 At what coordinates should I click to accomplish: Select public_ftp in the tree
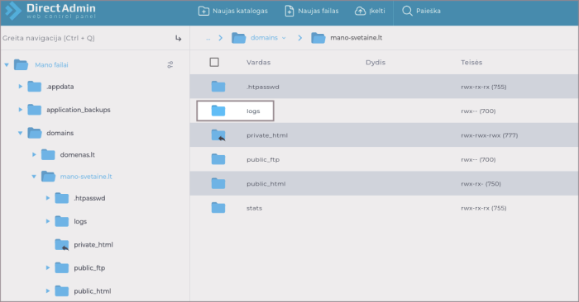click(89, 267)
